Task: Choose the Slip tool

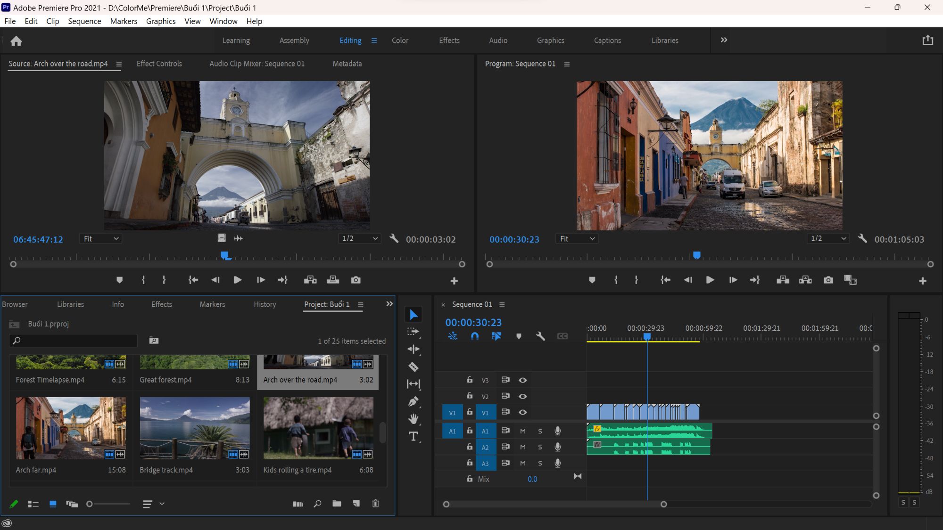Action: (x=414, y=384)
